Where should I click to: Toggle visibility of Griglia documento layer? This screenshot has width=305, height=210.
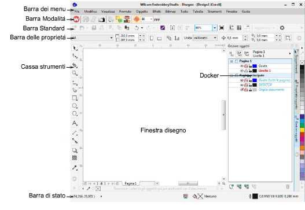pos(241,90)
